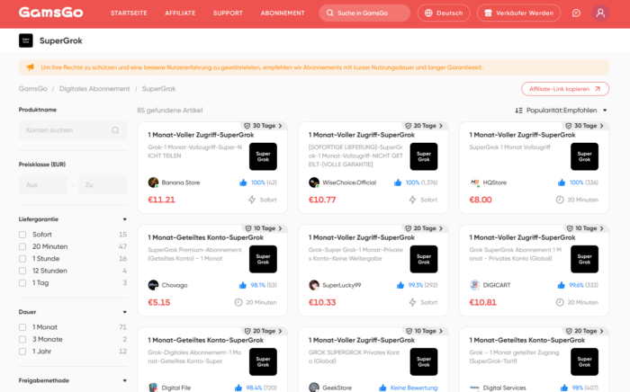Screen dimensions: 630x392
Task: Open the ABONNEMENT menu item
Action: (x=283, y=13)
